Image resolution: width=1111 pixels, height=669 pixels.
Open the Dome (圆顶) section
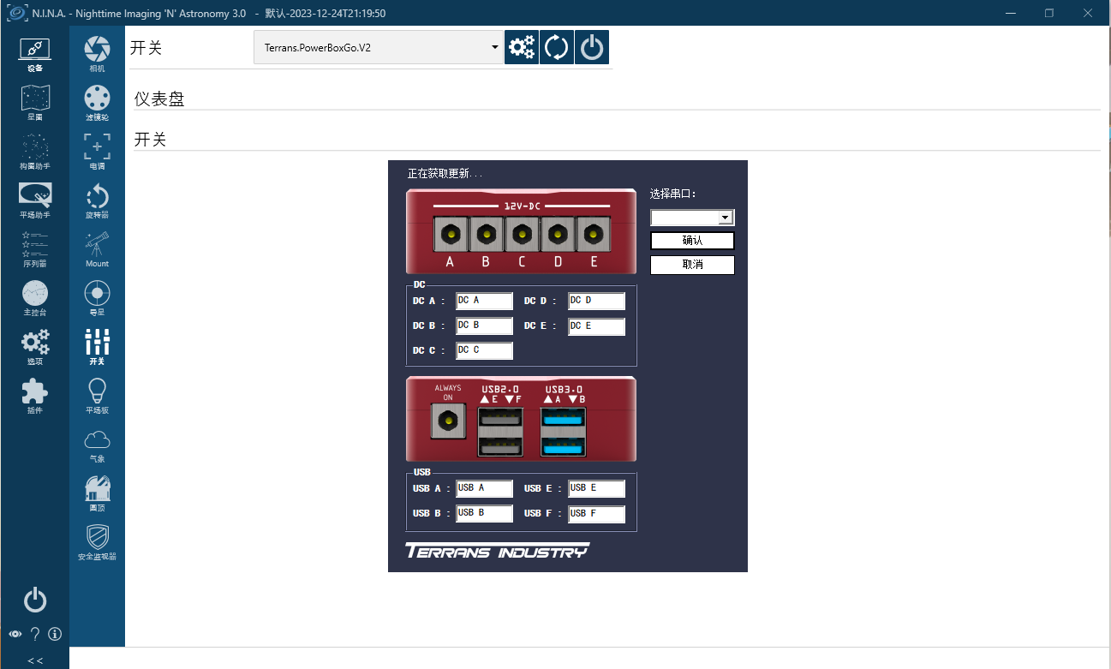click(x=97, y=493)
